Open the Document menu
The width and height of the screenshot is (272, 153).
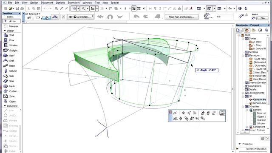[47, 3]
